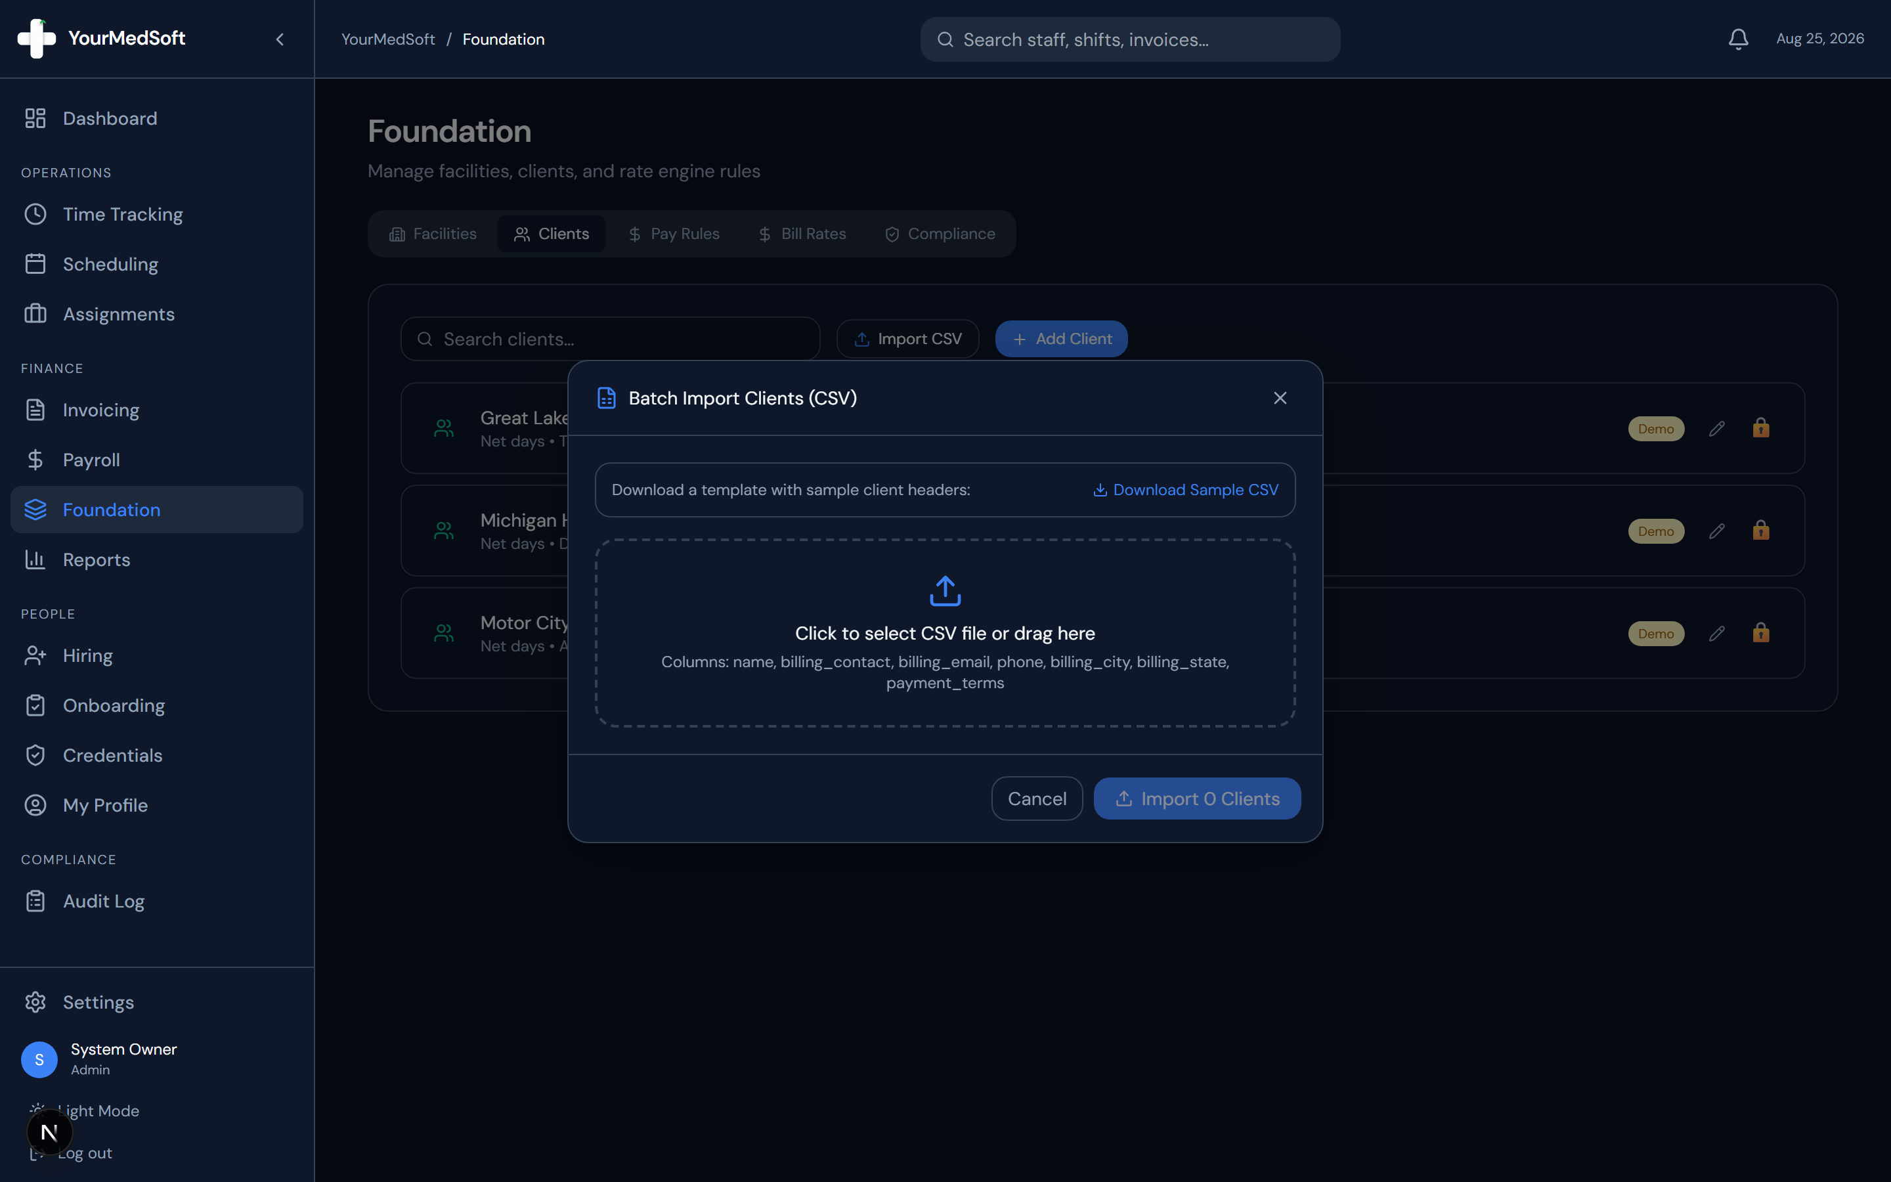Click the global search field

(1130, 39)
